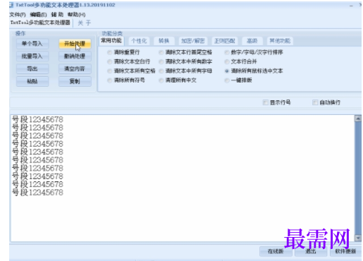Viewport: 363px width, 261px height.
Task: Select 清除文本空白行 radio option
Action: (x=129, y=61)
